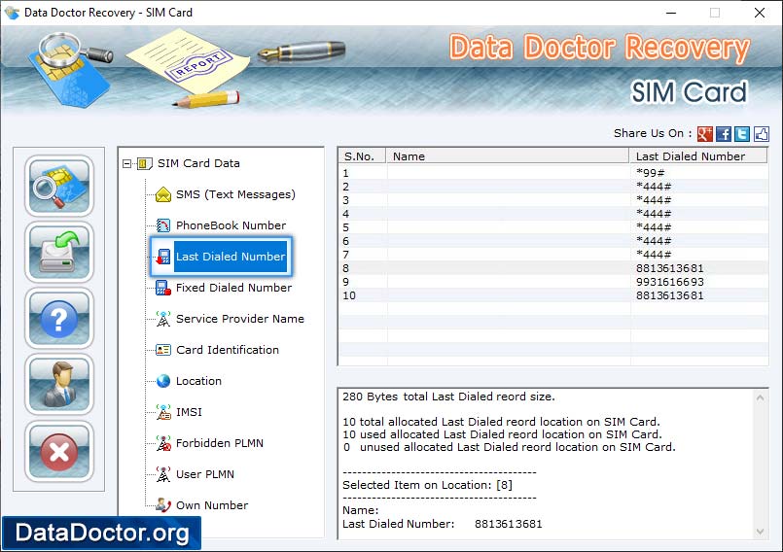The image size is (783, 552).
Task: Click the Search SIM card sidebar button
Action: coord(59,186)
